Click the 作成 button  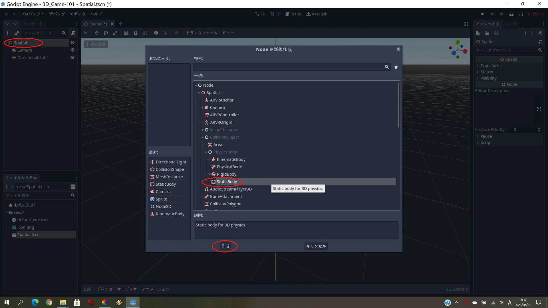point(225,246)
